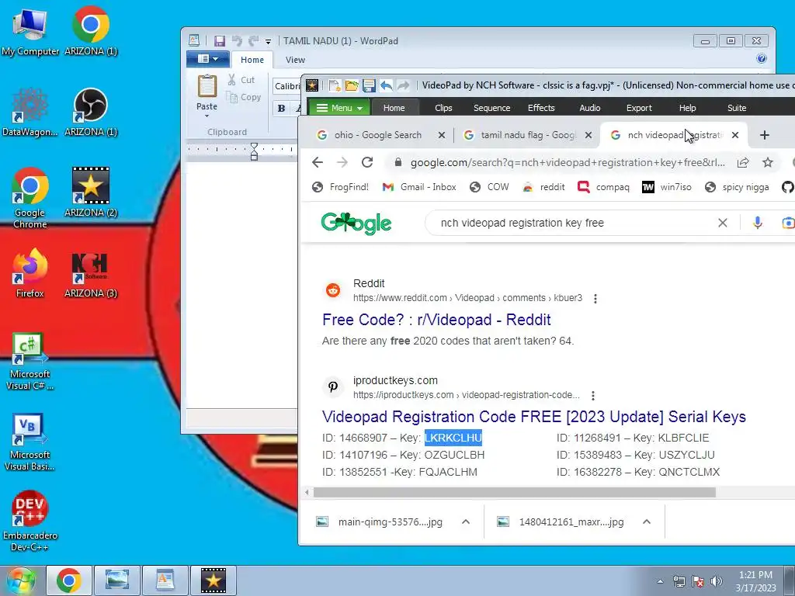
Task: Open VideoPad Clips tab
Action: coord(443,108)
